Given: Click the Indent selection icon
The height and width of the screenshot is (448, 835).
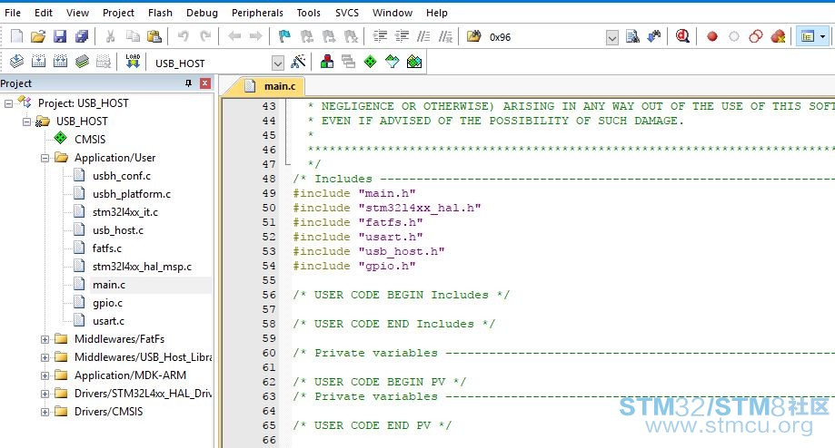Looking at the screenshot, I should [380, 36].
